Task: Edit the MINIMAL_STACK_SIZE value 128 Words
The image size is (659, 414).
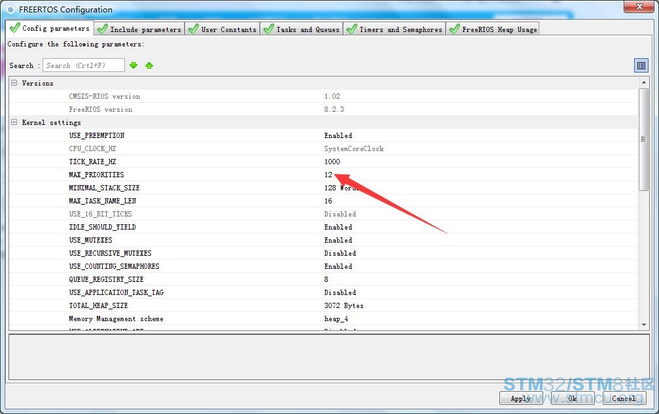Action: (x=342, y=188)
